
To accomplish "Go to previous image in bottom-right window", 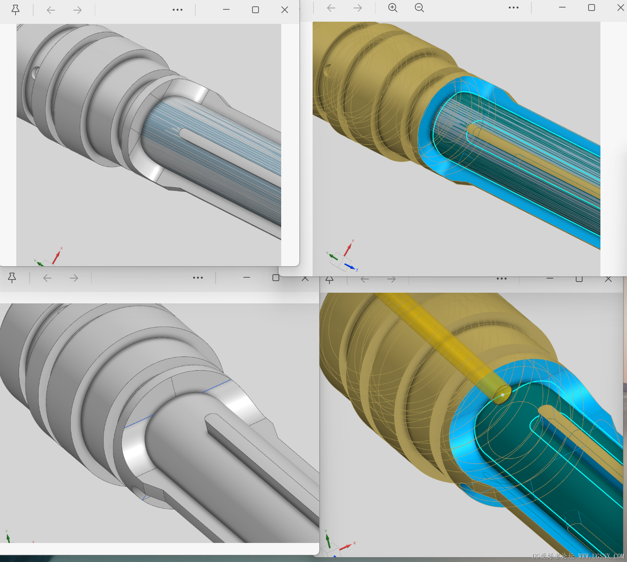I will (365, 279).
